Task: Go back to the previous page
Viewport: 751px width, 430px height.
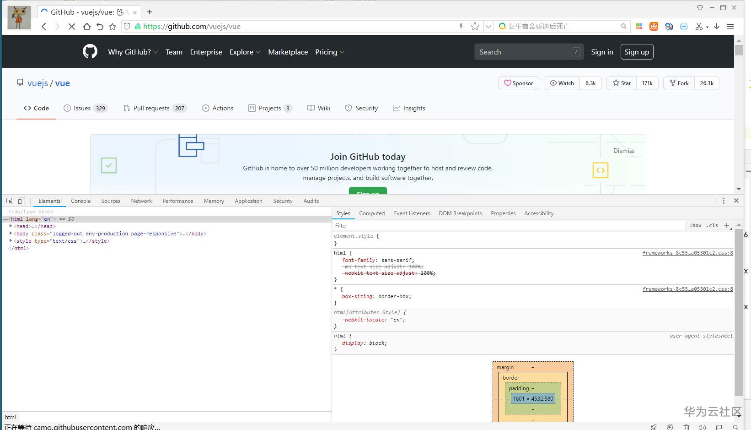Action: pyautogui.click(x=44, y=27)
